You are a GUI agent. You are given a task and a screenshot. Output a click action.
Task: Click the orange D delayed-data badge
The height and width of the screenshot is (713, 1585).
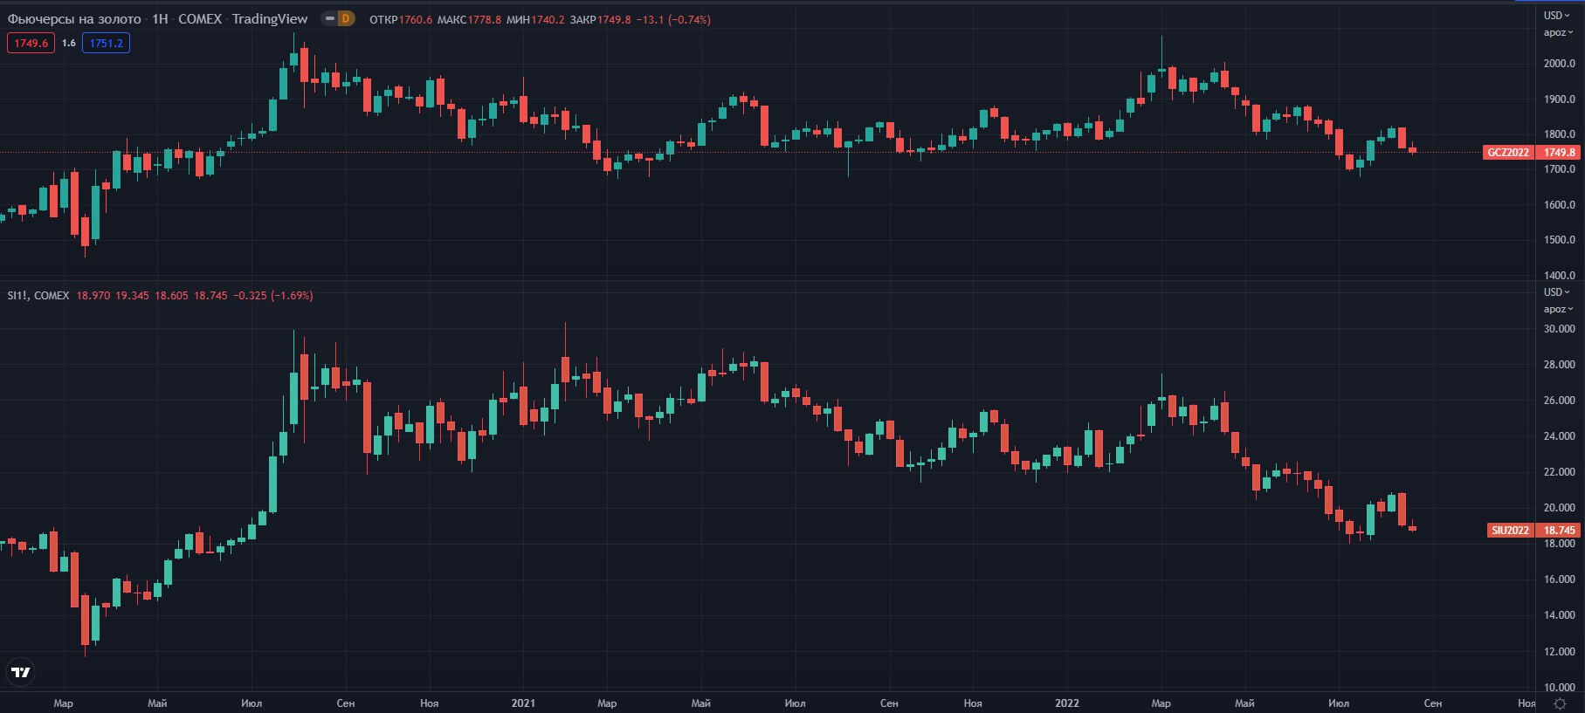pyautogui.click(x=346, y=18)
